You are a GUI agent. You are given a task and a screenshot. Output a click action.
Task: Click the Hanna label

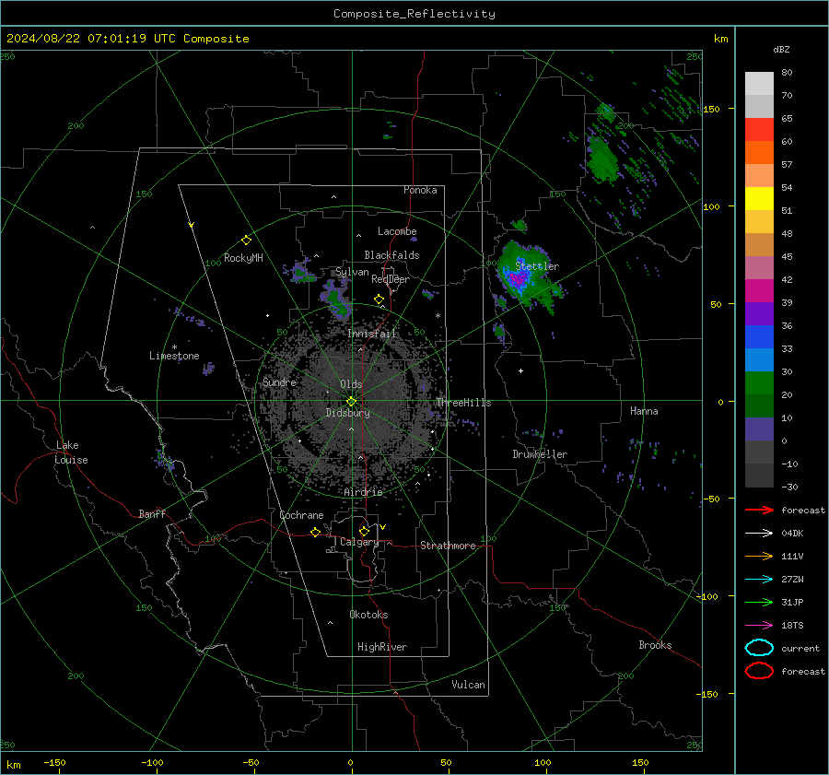coord(644,411)
